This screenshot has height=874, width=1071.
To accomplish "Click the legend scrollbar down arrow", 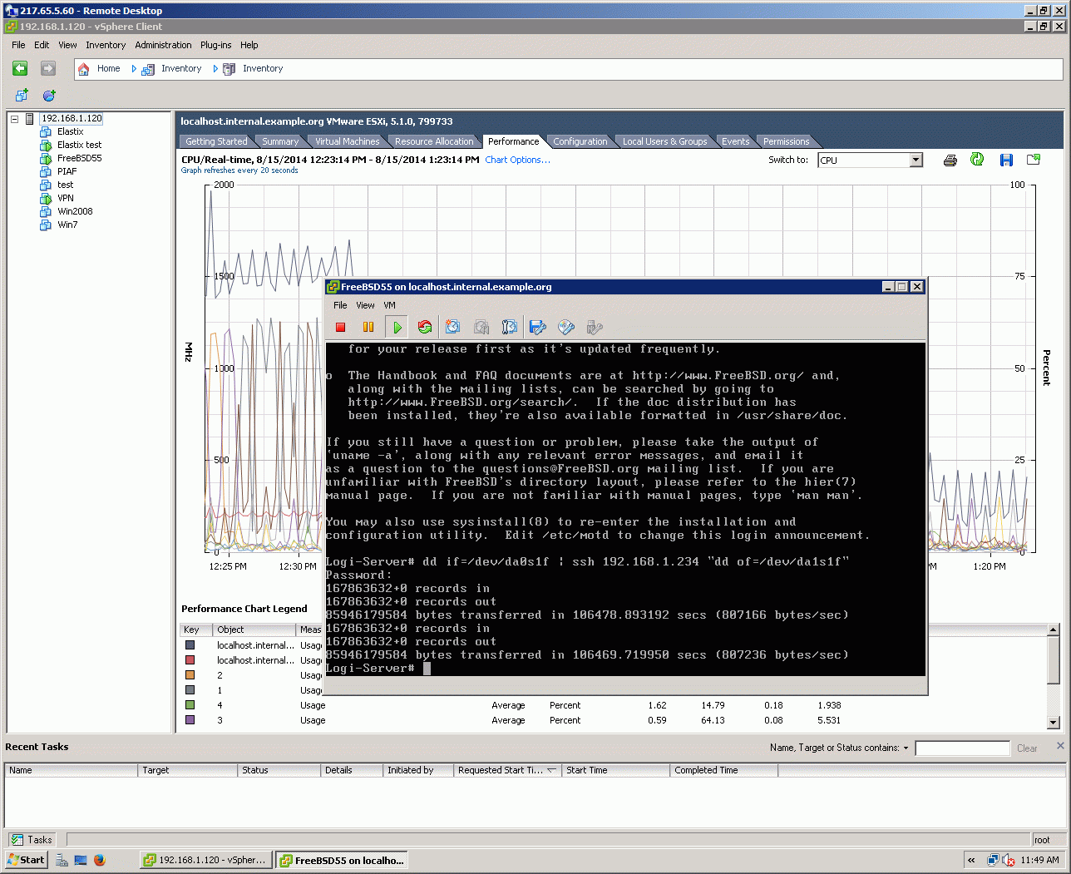I will tap(1054, 722).
